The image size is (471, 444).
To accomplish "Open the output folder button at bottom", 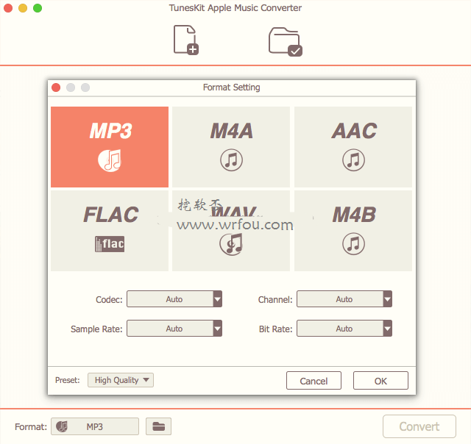I will coord(157,426).
